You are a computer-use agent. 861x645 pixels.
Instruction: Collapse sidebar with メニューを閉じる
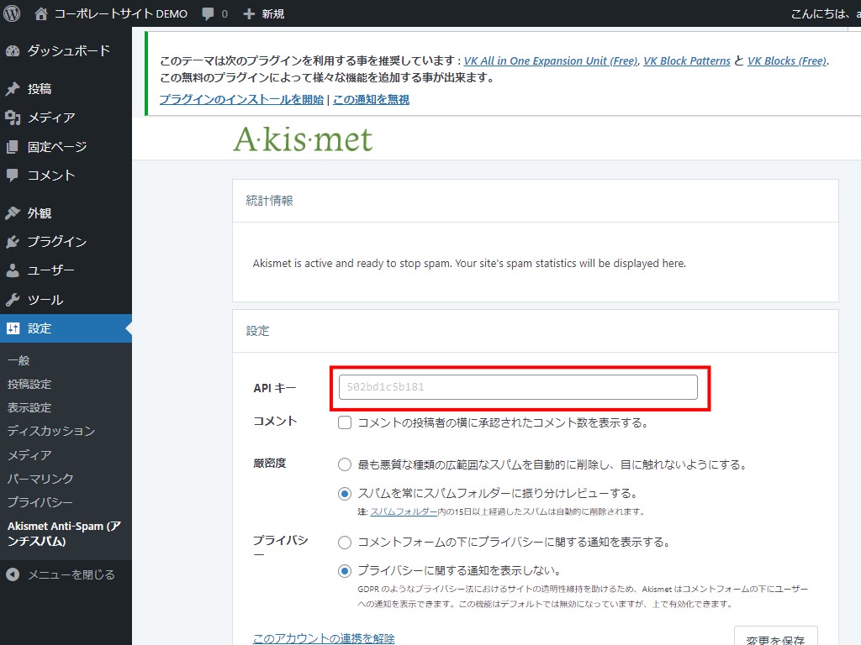[x=61, y=574]
